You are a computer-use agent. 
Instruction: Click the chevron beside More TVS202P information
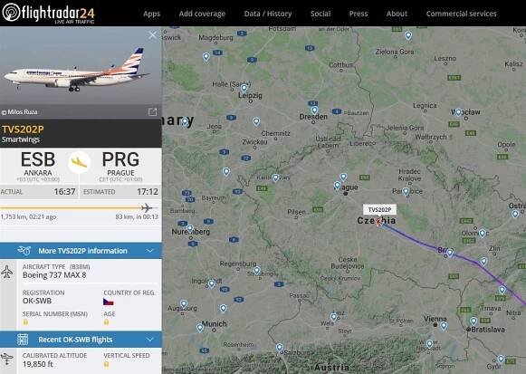150,251
